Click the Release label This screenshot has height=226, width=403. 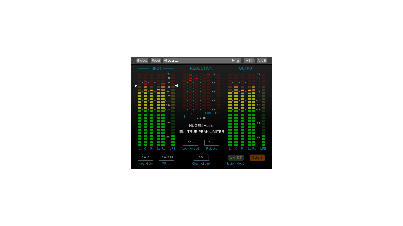pyautogui.click(x=212, y=149)
